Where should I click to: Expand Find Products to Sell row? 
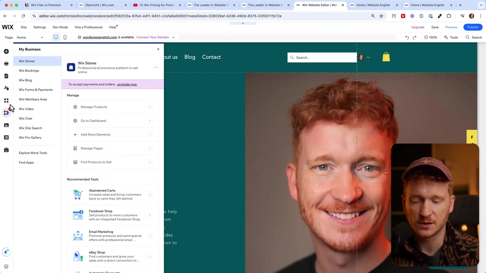pyautogui.click(x=112, y=162)
